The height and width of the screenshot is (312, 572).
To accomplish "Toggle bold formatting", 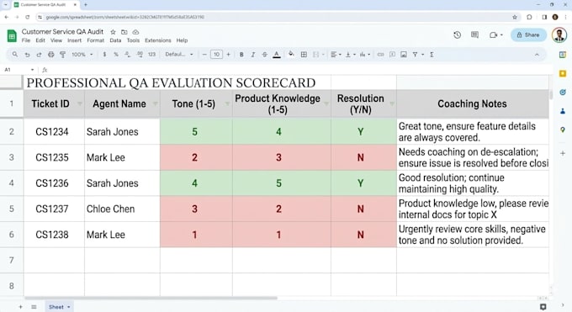I will tap(241, 55).
